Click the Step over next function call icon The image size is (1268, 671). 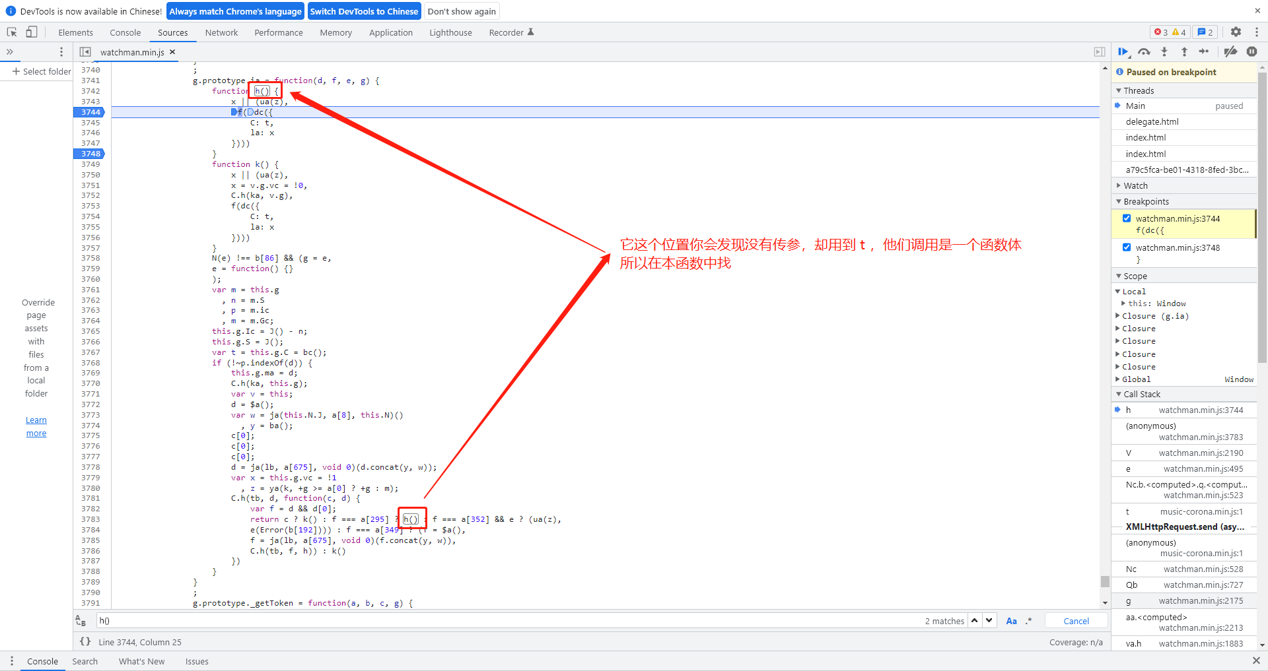pyautogui.click(x=1144, y=51)
